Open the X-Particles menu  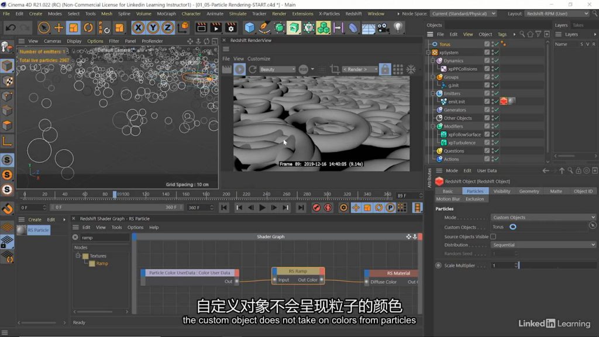329,13
